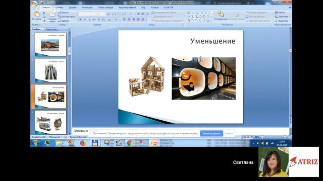This screenshot has width=323, height=181.
Task: Click the zoom slider in status bar
Action: click(274, 137)
